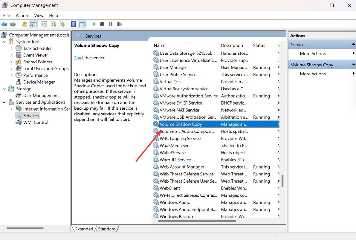This screenshot has height=240, width=356.
Task: Select Disk Management in the tree
Action: click(41, 96)
